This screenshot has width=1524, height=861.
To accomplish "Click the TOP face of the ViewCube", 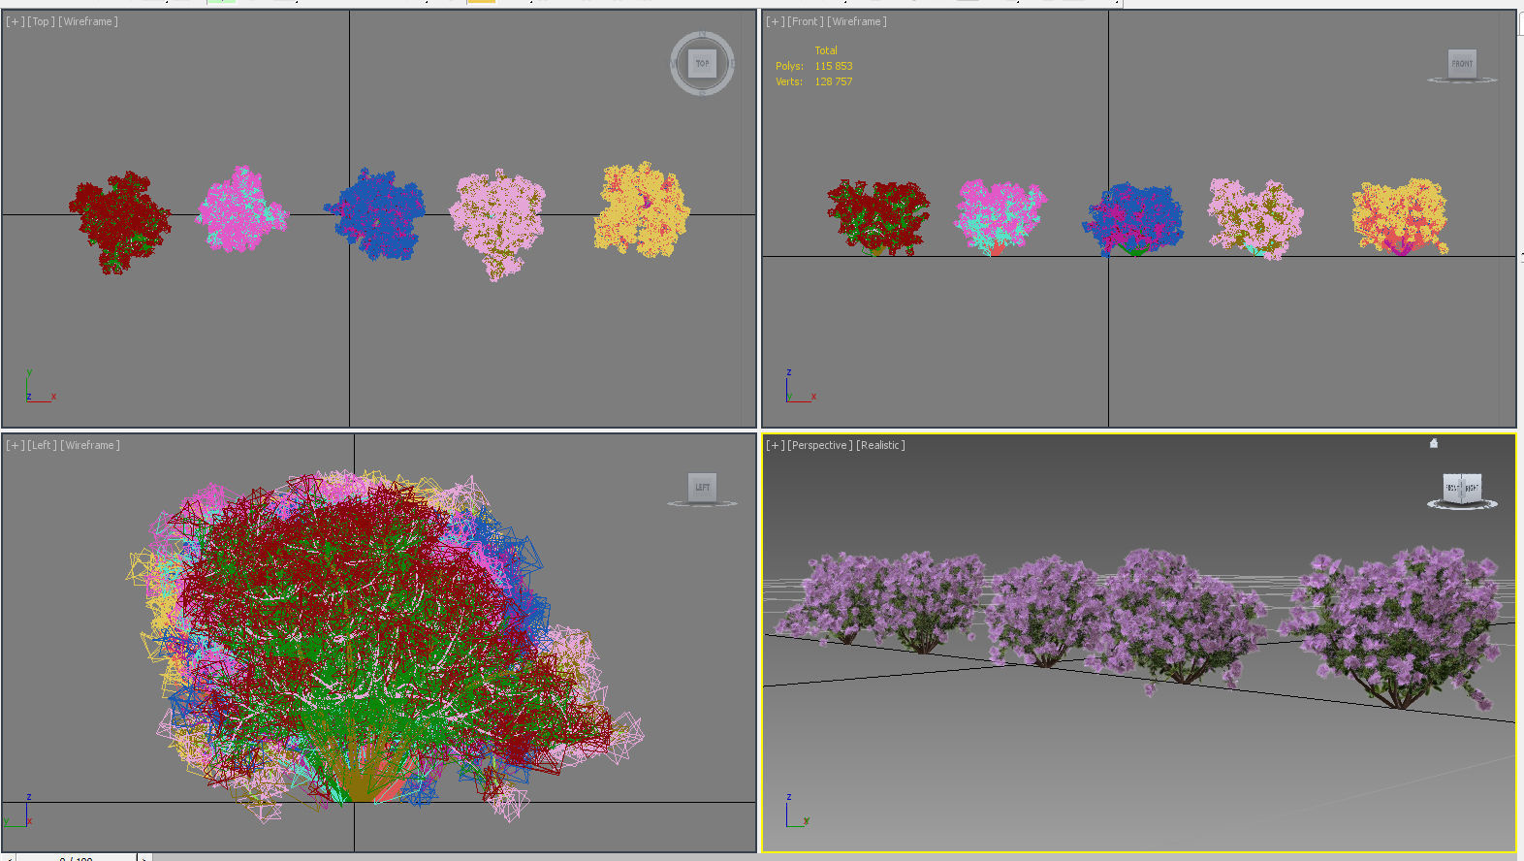I will point(702,64).
